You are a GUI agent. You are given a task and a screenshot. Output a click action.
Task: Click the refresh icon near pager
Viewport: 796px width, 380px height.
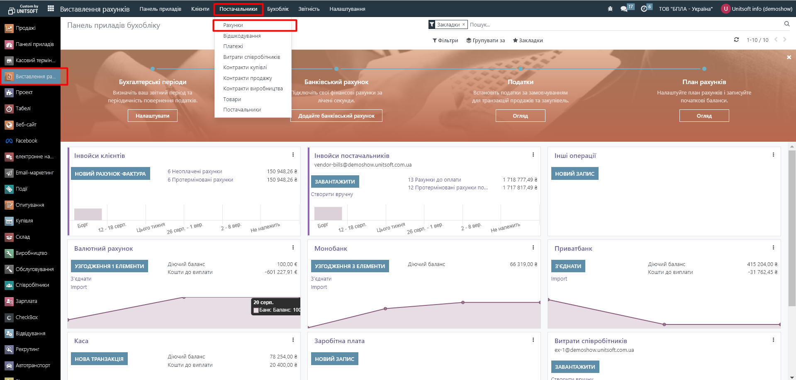(x=736, y=40)
